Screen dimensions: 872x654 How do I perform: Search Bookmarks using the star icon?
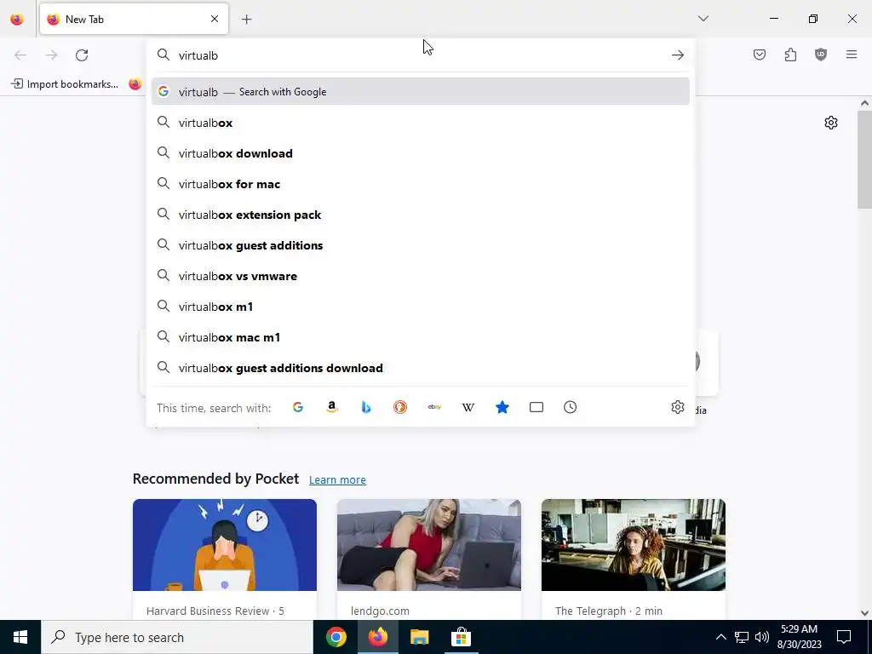[x=502, y=407]
